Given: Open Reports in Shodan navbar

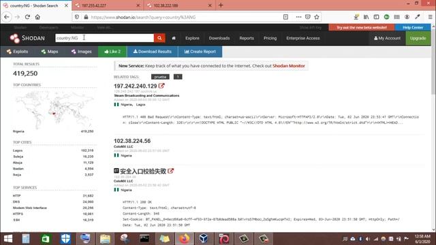Looking at the screenshot, I should 247,38.
